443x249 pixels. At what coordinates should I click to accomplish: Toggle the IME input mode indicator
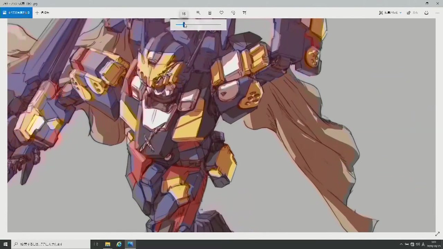(423, 244)
